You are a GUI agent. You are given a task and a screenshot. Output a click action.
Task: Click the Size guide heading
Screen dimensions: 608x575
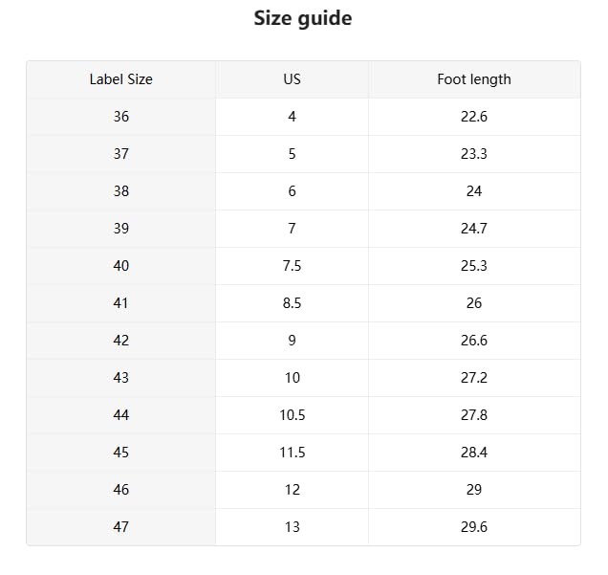[x=303, y=18]
